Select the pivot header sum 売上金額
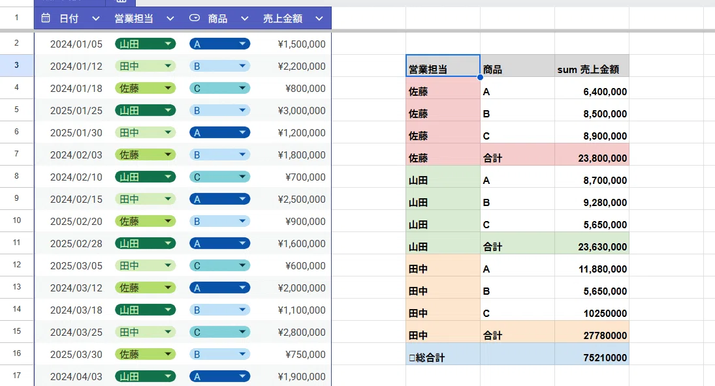The image size is (715, 386). (x=592, y=66)
